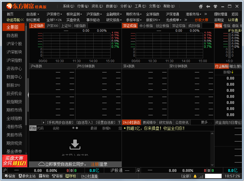Expand 研究报告 dropdown in second row
This screenshot has height=181, width=244.
(114, 20)
